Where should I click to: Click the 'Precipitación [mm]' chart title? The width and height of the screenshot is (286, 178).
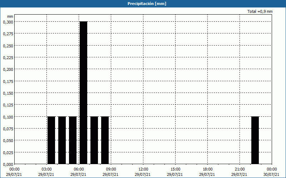(x=147, y=4)
